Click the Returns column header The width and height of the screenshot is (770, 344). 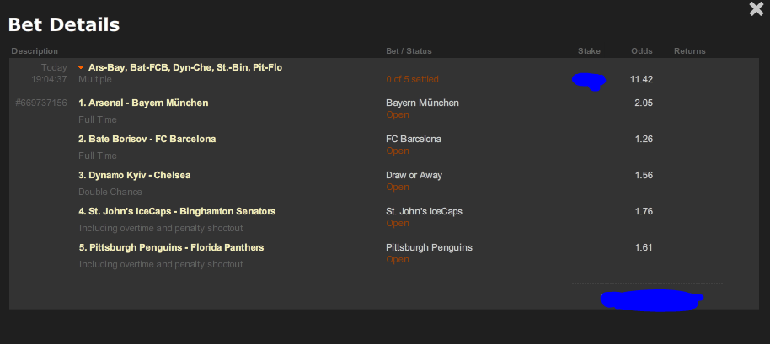[689, 51]
